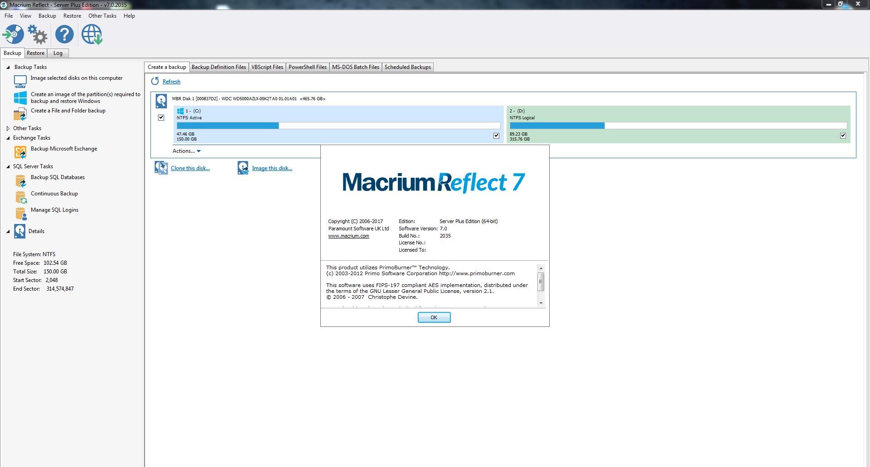Click the C: partition usage bar

[338, 126]
